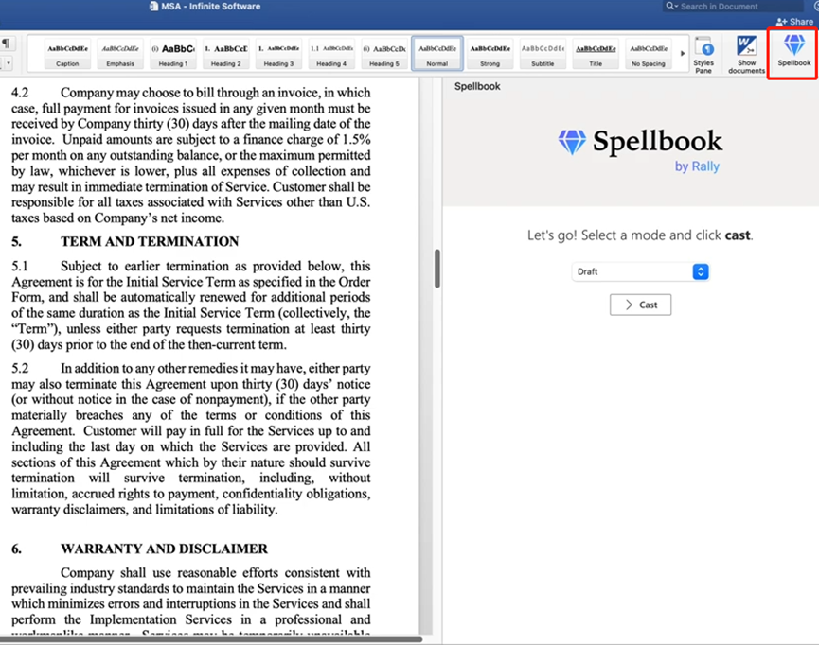Apply the Title style
Viewport: 819px width, 645px height.
[x=595, y=53]
